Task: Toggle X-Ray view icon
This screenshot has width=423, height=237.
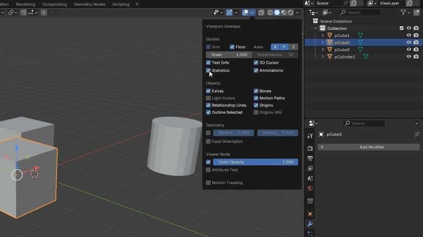Action: coord(261,12)
